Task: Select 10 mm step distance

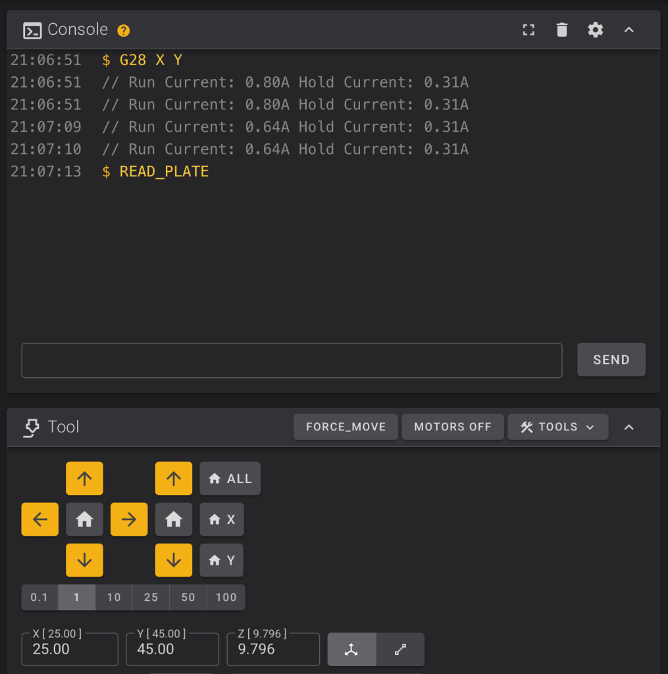Action: coord(114,598)
